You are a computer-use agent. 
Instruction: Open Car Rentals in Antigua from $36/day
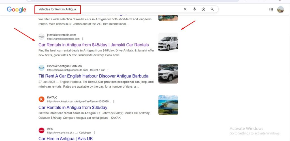point(73,107)
